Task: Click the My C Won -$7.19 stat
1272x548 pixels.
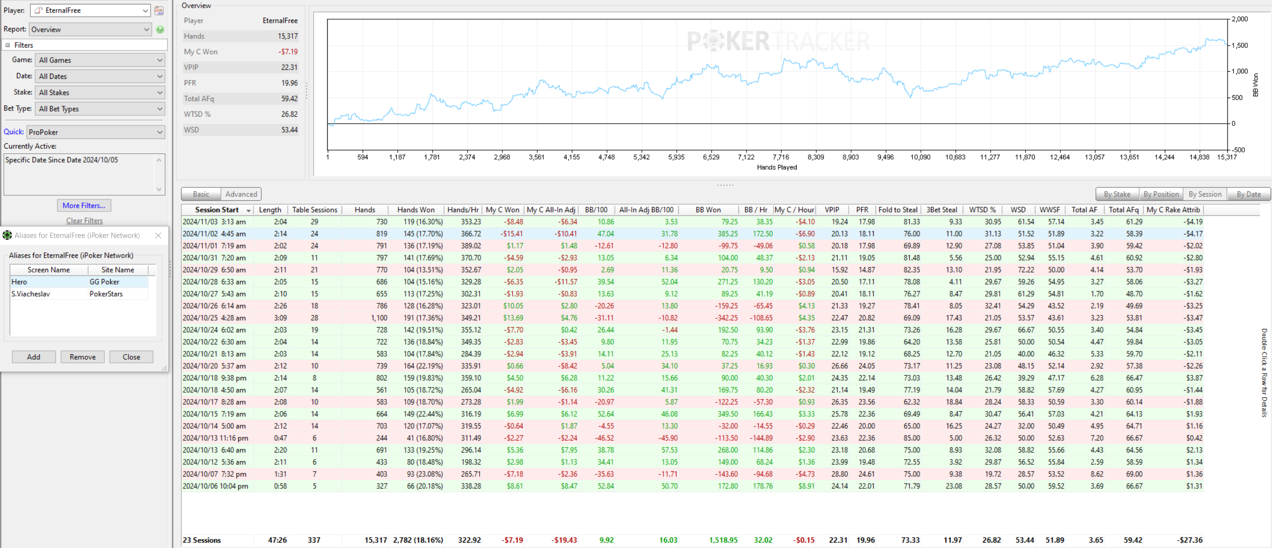Action: [241, 52]
